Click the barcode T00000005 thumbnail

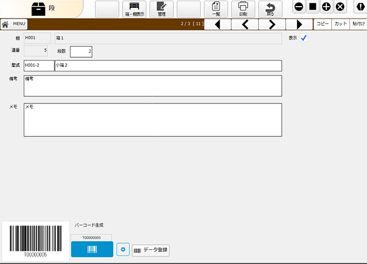(35, 241)
